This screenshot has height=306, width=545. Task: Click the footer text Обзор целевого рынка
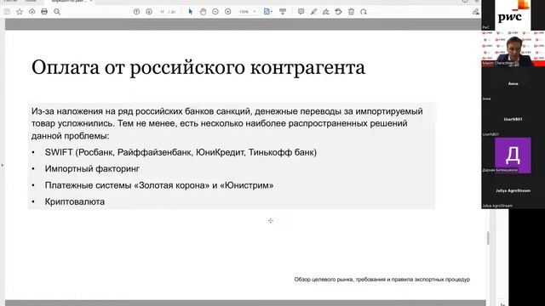pyautogui.click(x=382, y=280)
